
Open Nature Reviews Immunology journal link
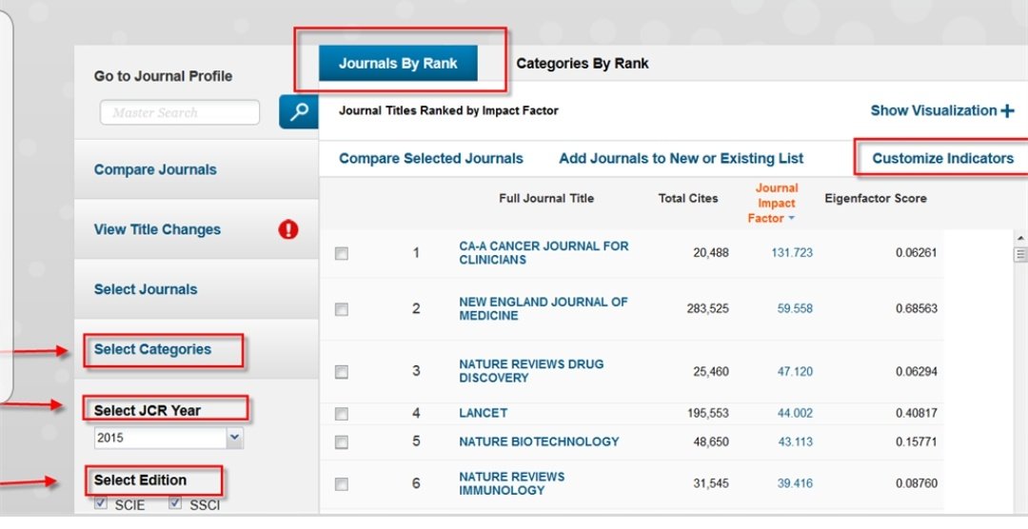(x=511, y=483)
